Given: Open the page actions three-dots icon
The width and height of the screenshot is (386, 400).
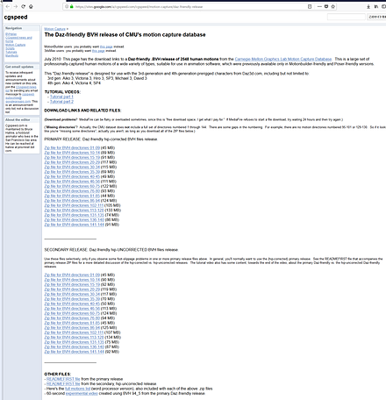Looking at the screenshot, I should (319, 6).
